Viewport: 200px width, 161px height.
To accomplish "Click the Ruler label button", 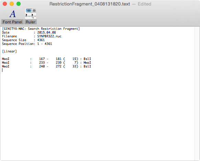I will tap(31, 22).
